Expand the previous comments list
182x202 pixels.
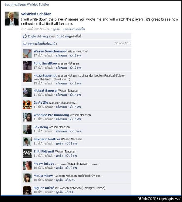click(x=42, y=43)
